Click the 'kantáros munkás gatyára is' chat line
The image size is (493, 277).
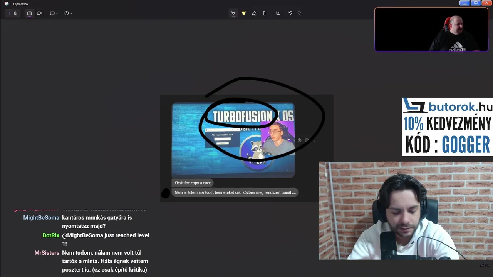[x=97, y=218]
